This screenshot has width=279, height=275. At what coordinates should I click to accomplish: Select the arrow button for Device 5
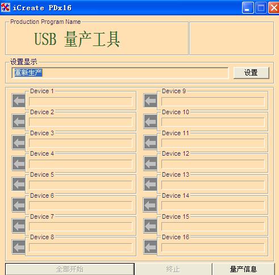pyautogui.click(x=19, y=184)
